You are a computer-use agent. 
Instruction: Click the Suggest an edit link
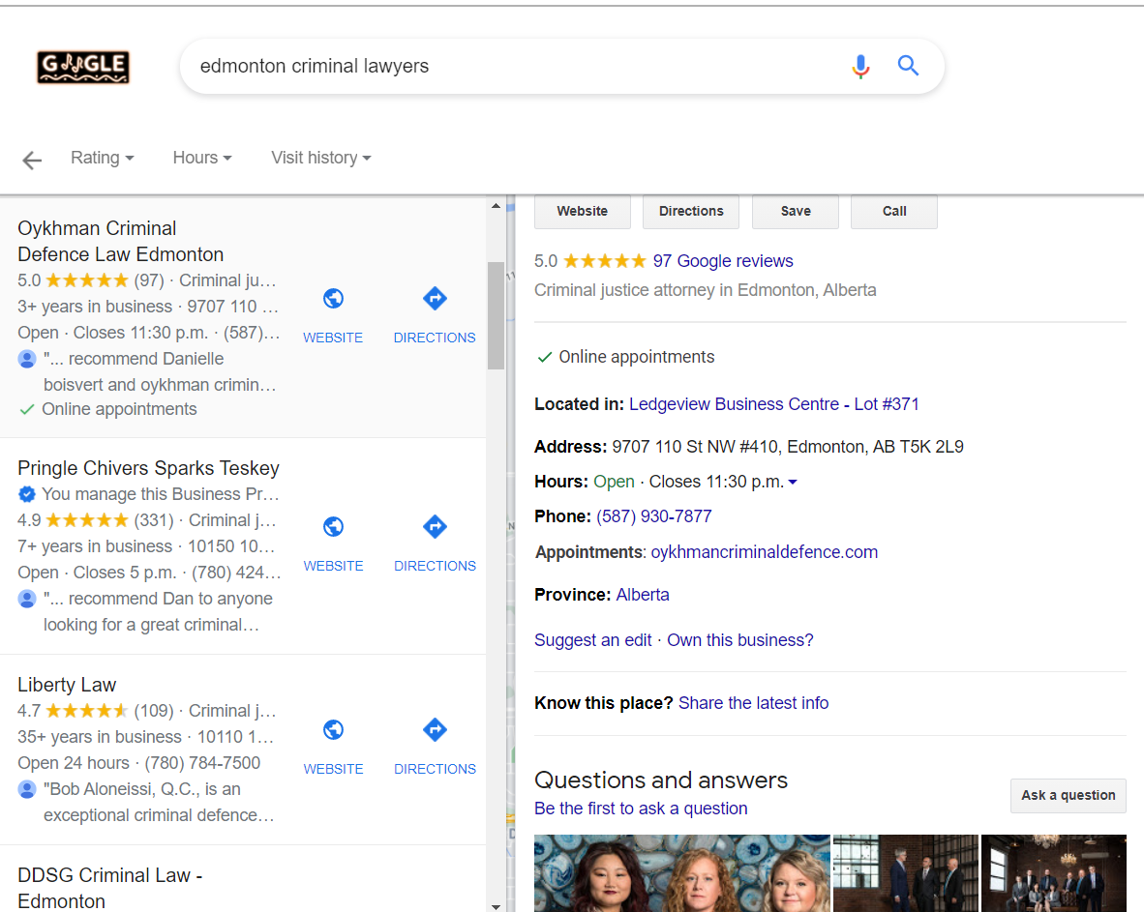(592, 640)
